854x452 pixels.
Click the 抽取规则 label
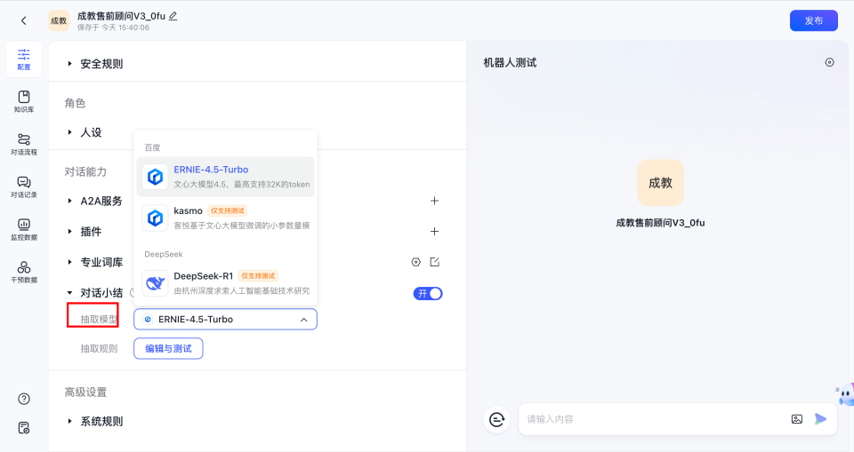(99, 349)
